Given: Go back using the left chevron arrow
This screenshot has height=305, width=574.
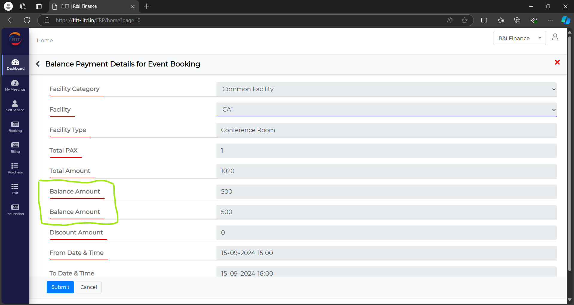Looking at the screenshot, I should point(38,64).
